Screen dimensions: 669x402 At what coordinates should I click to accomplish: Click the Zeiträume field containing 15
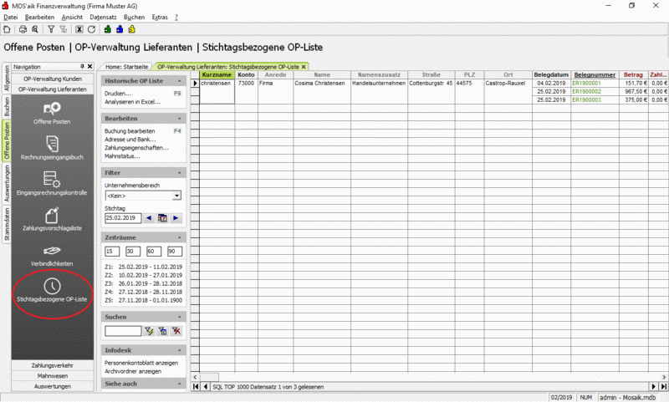tap(112, 252)
